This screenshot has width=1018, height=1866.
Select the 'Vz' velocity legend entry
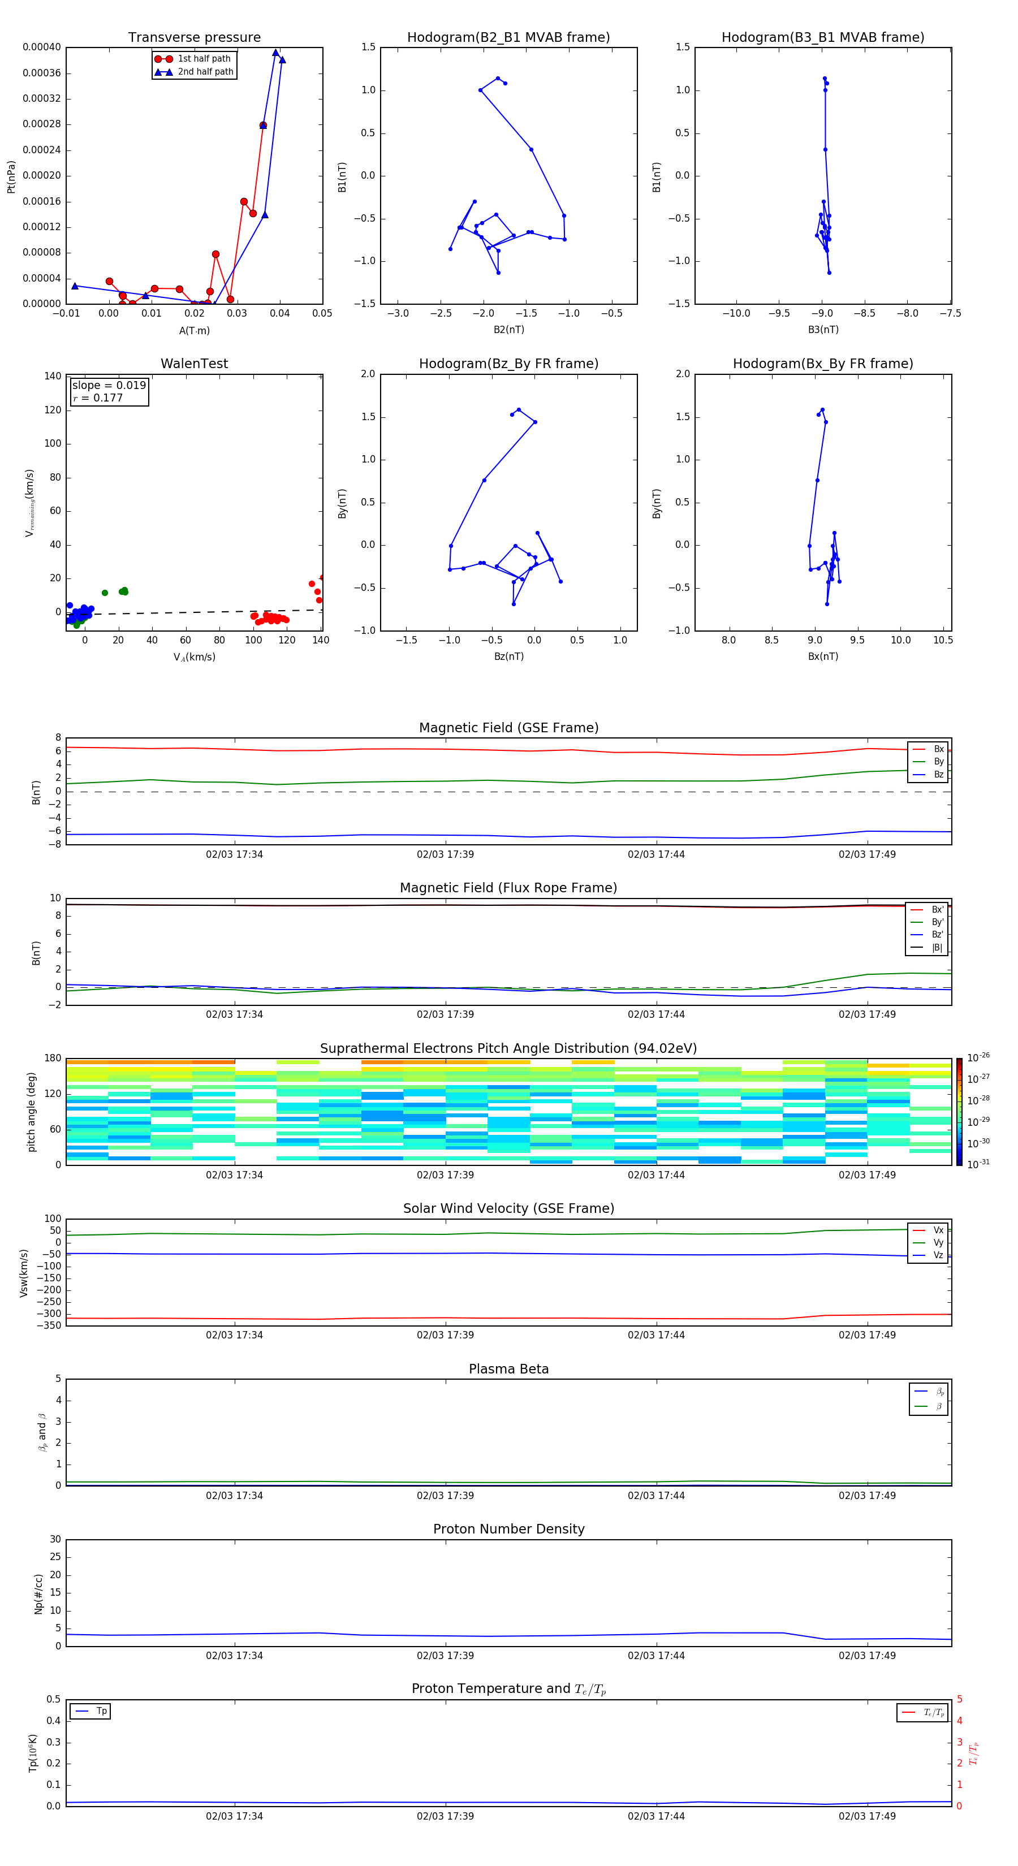928,1255
